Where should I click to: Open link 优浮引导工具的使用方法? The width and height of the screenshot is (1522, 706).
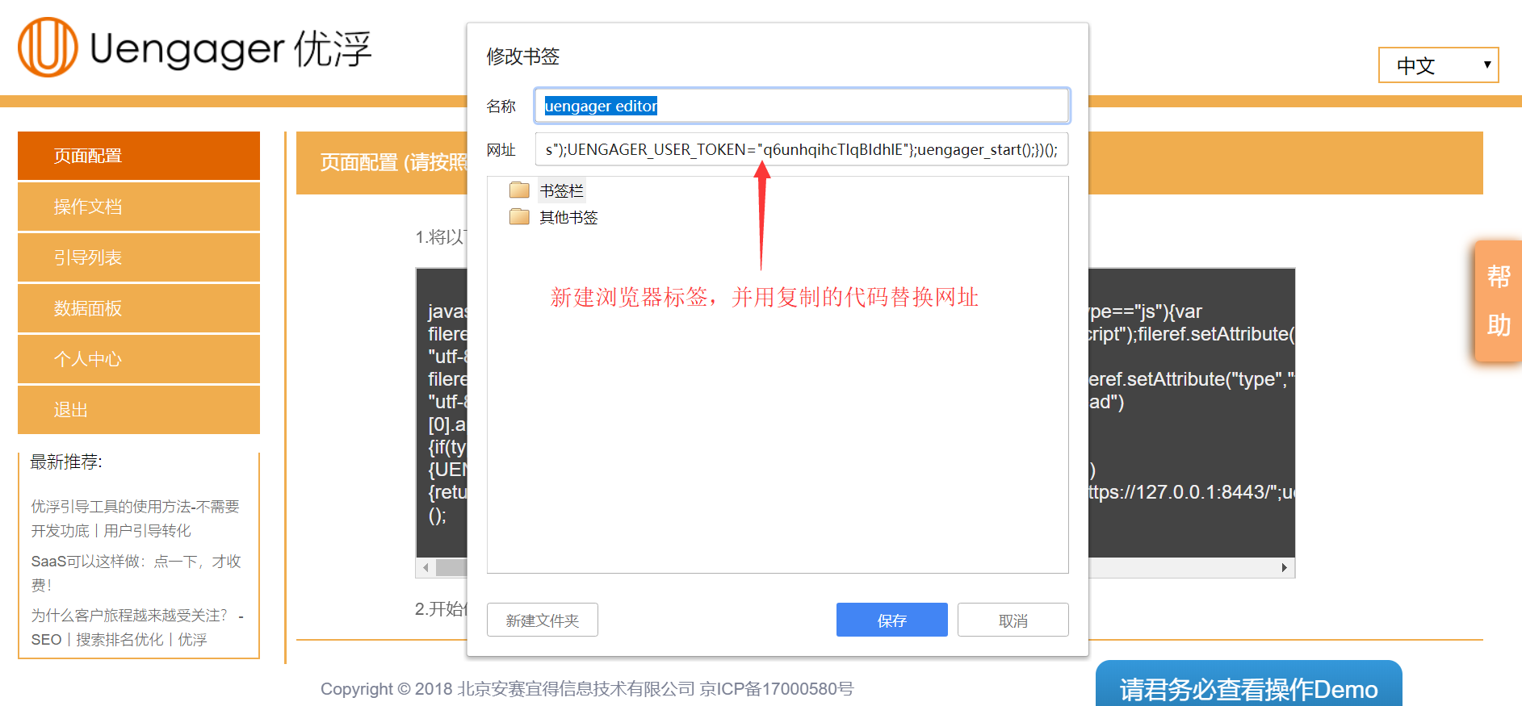pyautogui.click(x=136, y=518)
